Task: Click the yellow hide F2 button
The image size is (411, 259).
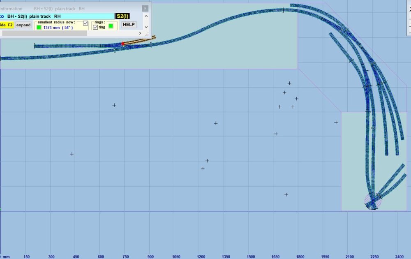Action: pyautogui.click(x=7, y=25)
